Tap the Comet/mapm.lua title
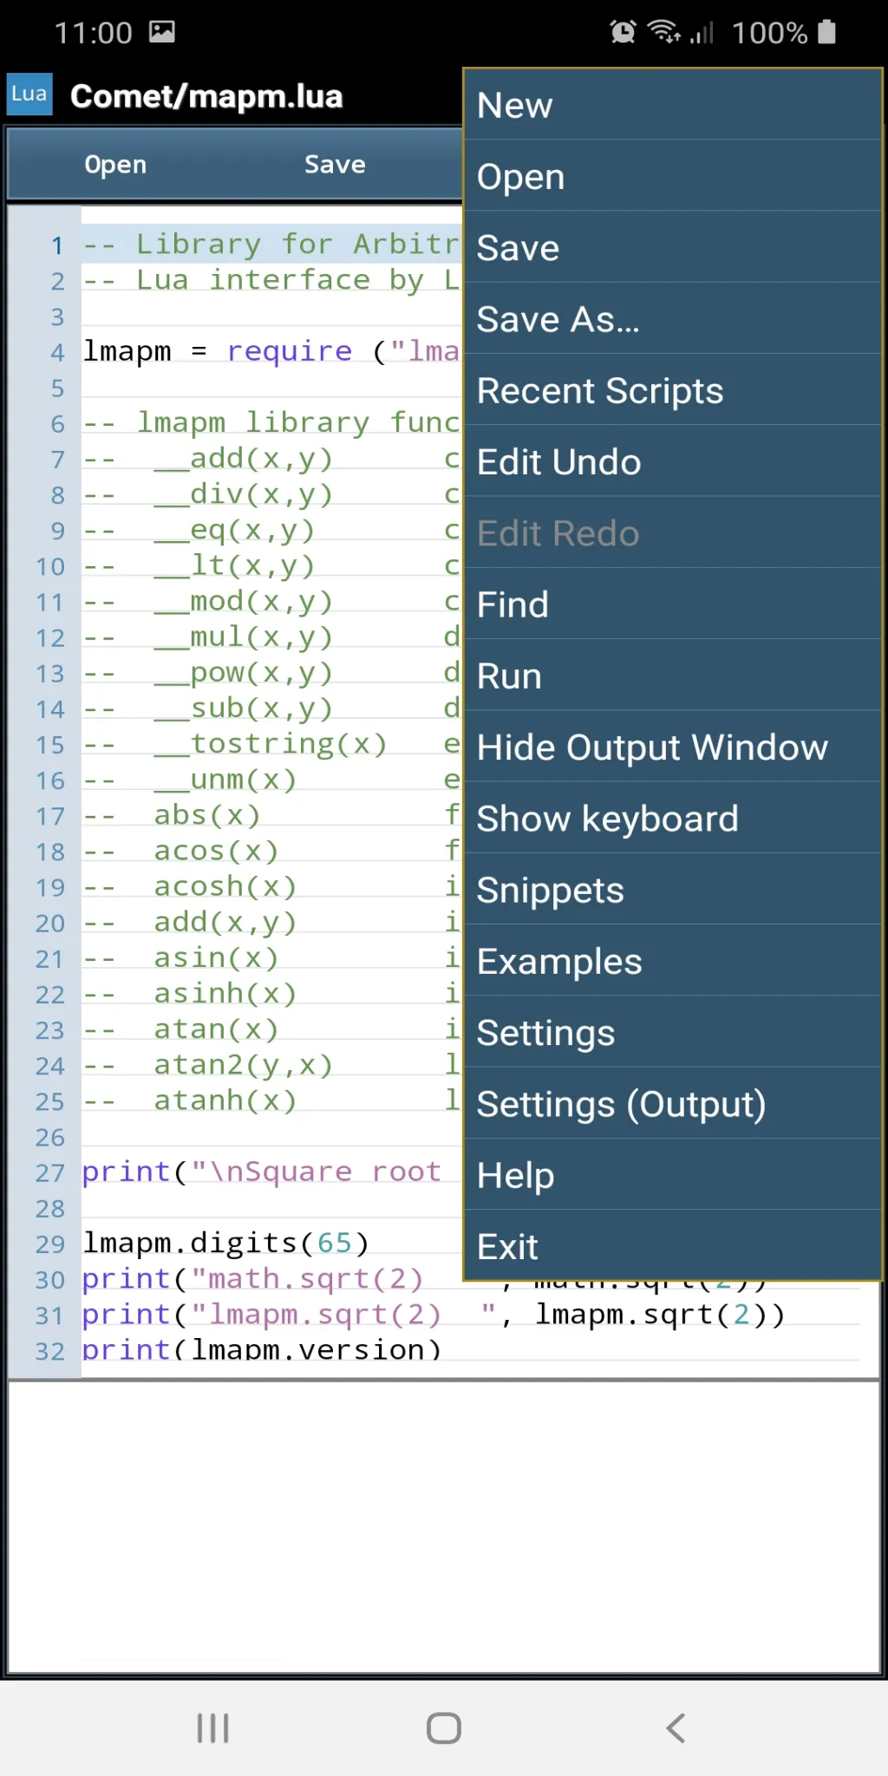888x1776 pixels. [x=206, y=95]
